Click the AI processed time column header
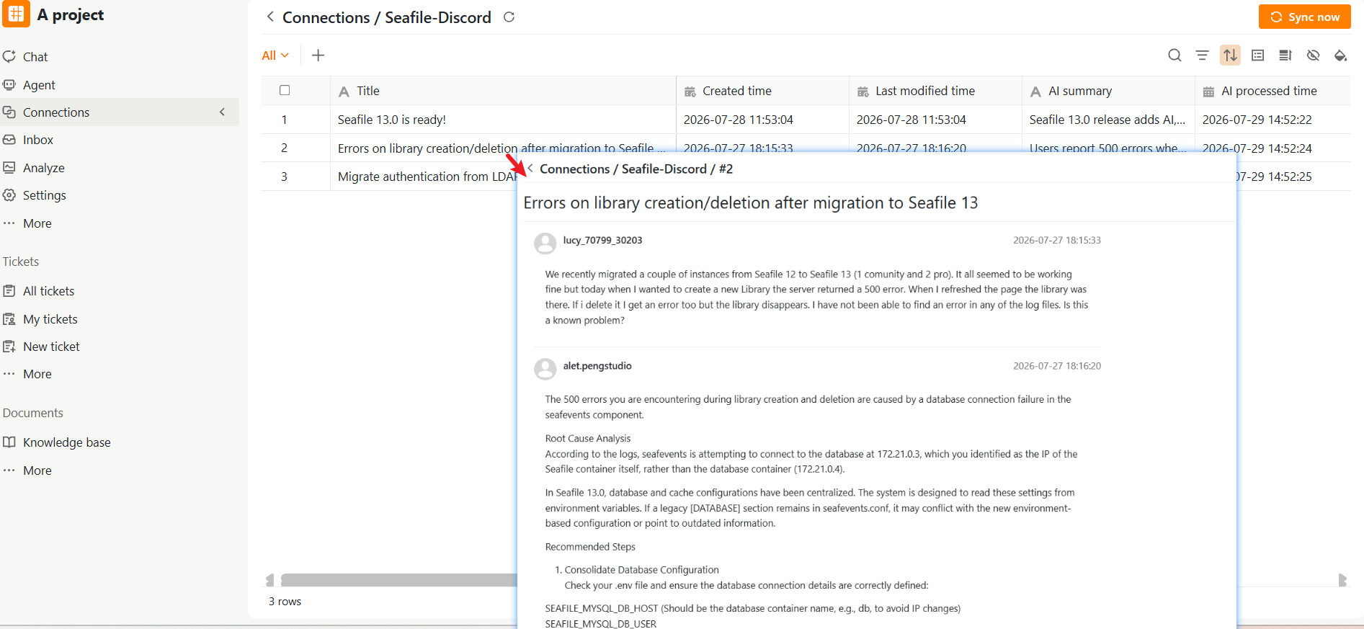Viewport: 1364px width, 629px height. (x=1272, y=91)
